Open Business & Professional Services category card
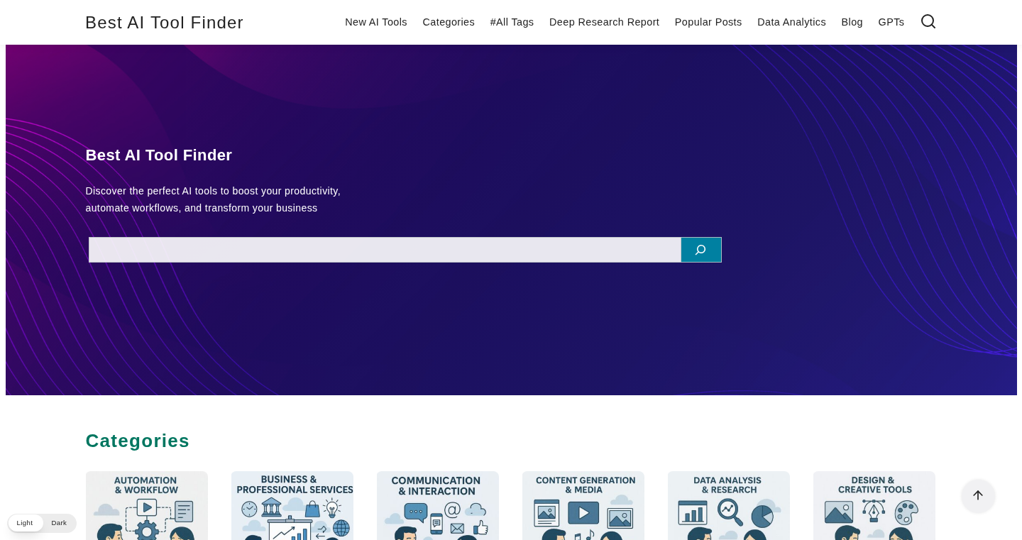Image resolution: width=1022 pixels, height=540 pixels. [292, 505]
